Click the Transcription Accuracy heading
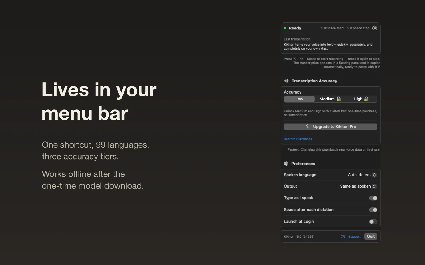425x265 pixels. click(x=314, y=81)
